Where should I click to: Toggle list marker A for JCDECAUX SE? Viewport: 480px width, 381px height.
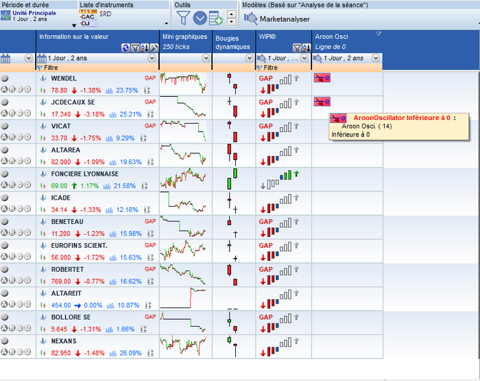click(x=4, y=113)
